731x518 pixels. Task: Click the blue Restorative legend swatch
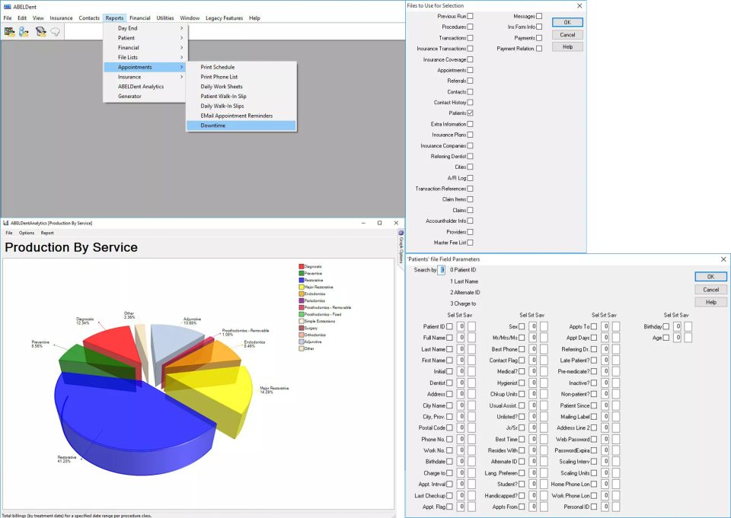[x=301, y=280]
